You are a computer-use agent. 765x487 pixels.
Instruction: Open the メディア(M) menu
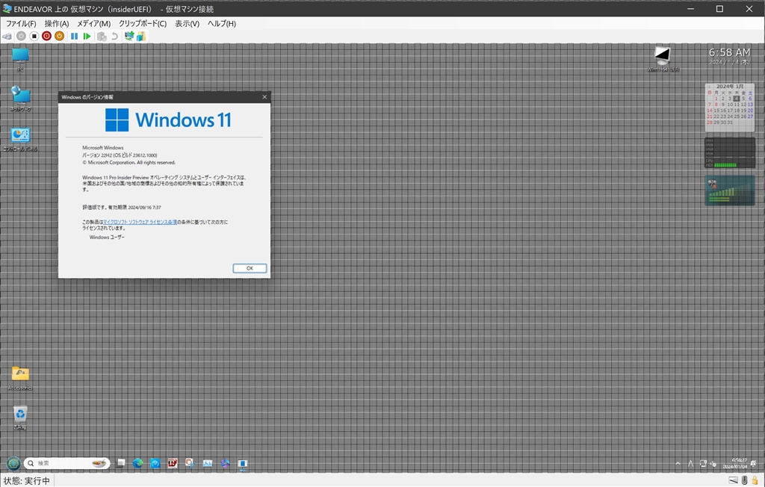coord(93,23)
